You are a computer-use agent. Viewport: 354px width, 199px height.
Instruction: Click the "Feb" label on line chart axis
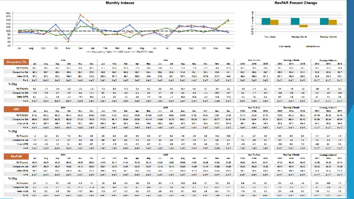[x=105, y=48]
